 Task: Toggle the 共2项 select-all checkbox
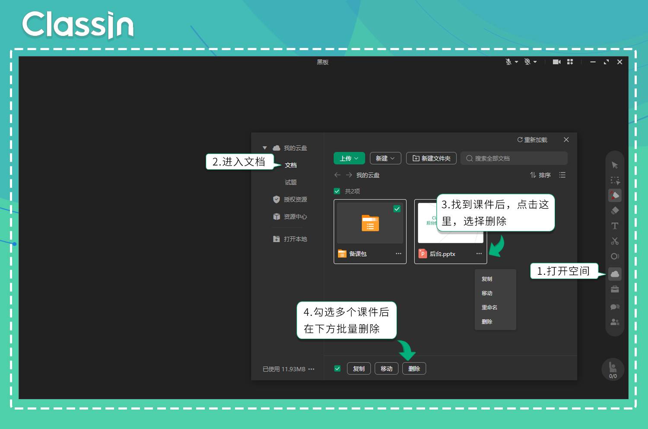pyautogui.click(x=337, y=191)
